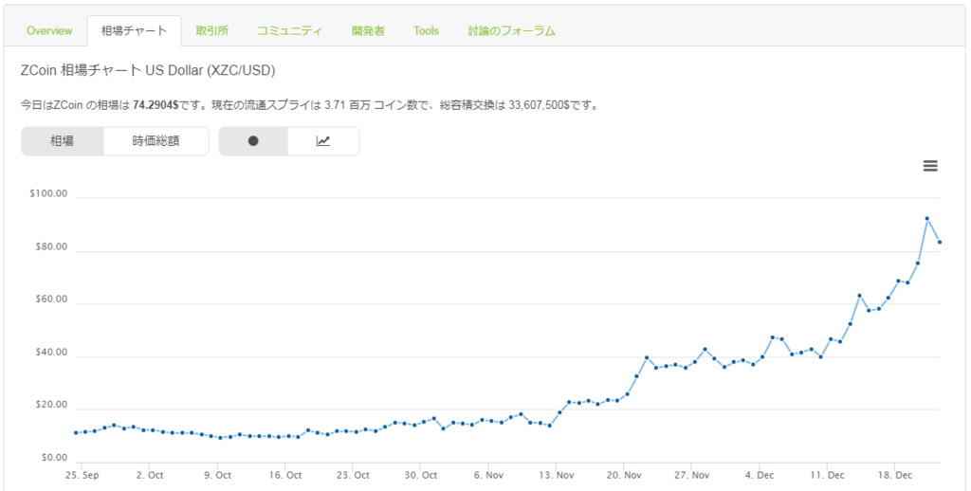Select the 相場チャート tab

pyautogui.click(x=135, y=31)
